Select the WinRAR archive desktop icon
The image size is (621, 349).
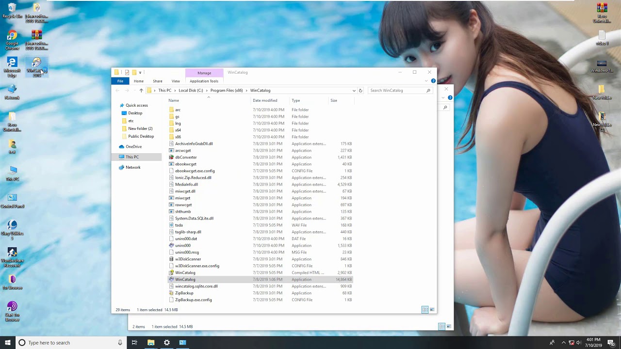[36, 40]
